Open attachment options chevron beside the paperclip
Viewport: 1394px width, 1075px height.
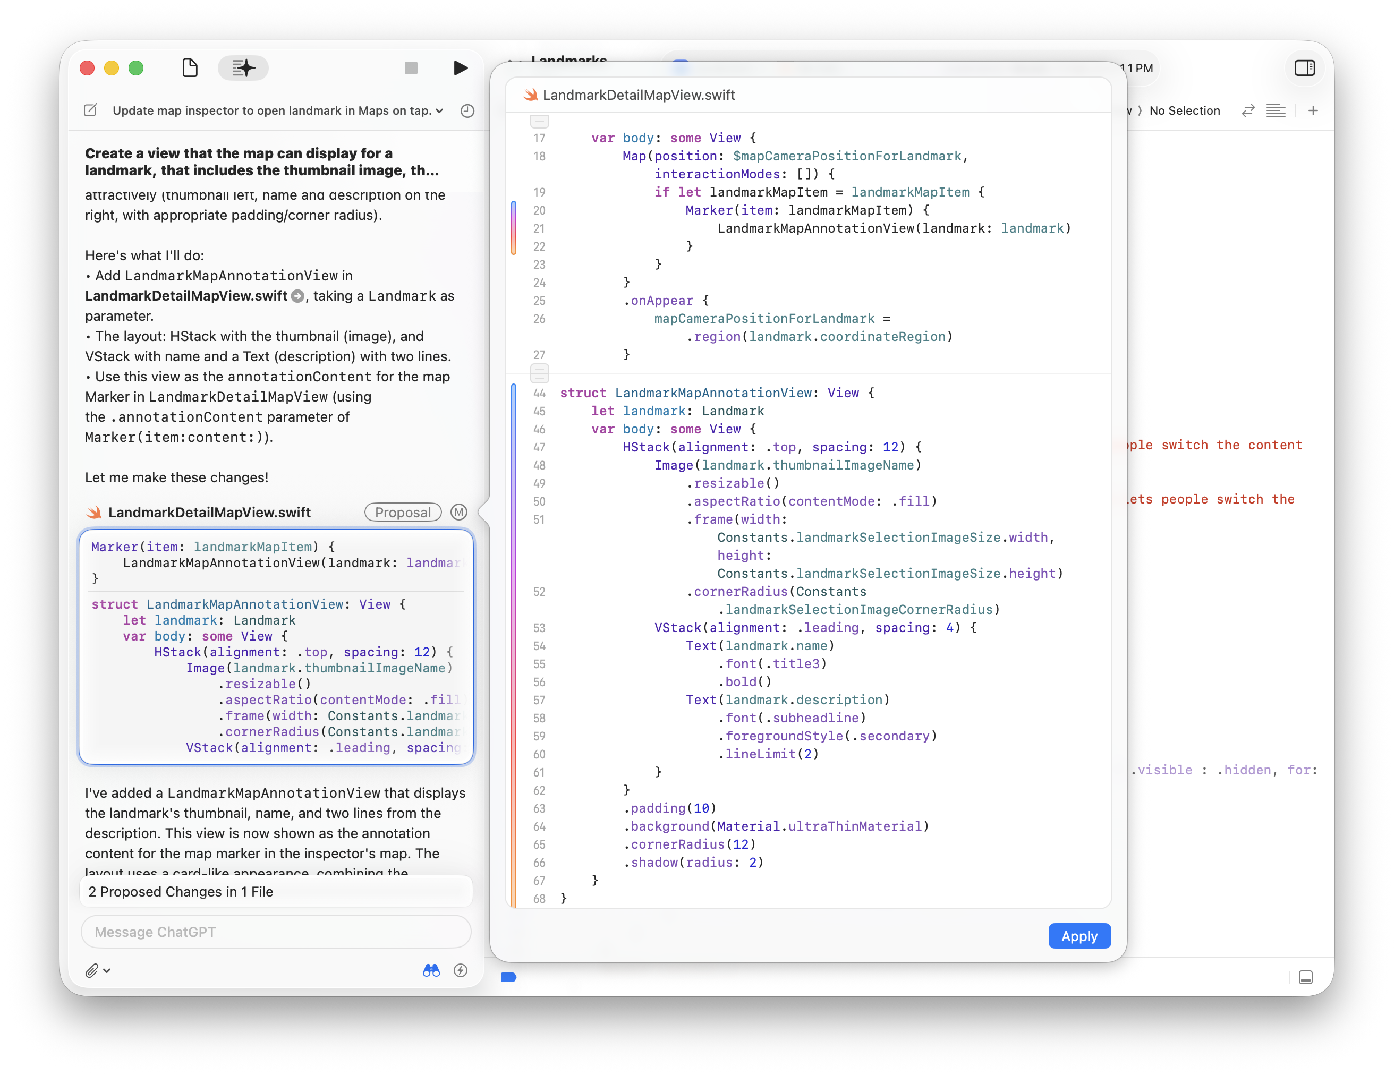click(x=107, y=971)
